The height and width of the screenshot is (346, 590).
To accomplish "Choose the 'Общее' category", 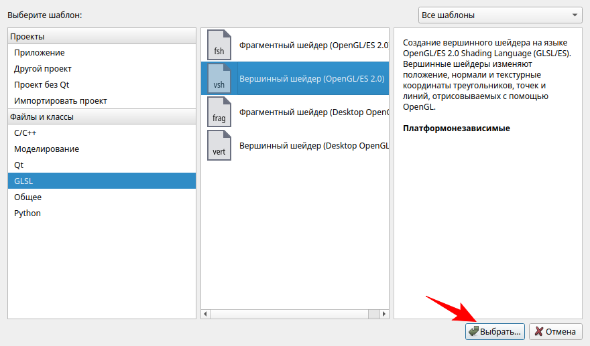I will [27, 197].
